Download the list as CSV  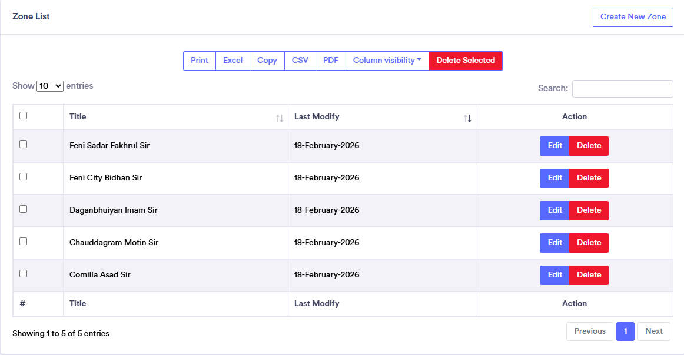(x=300, y=61)
